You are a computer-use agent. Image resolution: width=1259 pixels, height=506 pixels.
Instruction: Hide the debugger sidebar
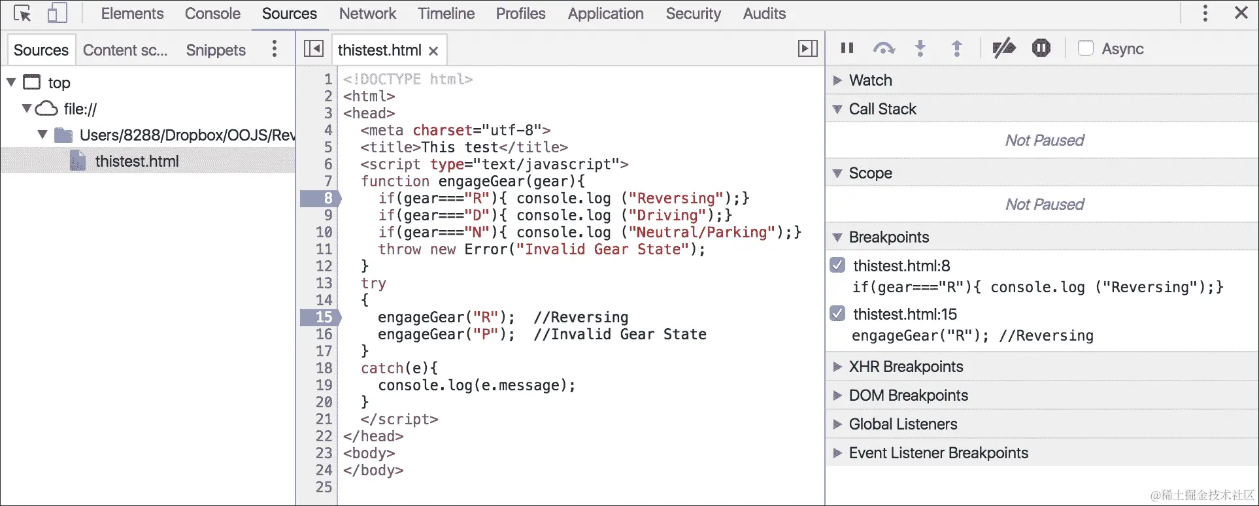[808, 49]
